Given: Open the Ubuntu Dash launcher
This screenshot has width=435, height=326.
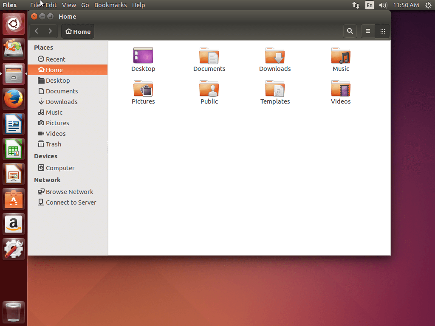Looking at the screenshot, I should coord(14,24).
